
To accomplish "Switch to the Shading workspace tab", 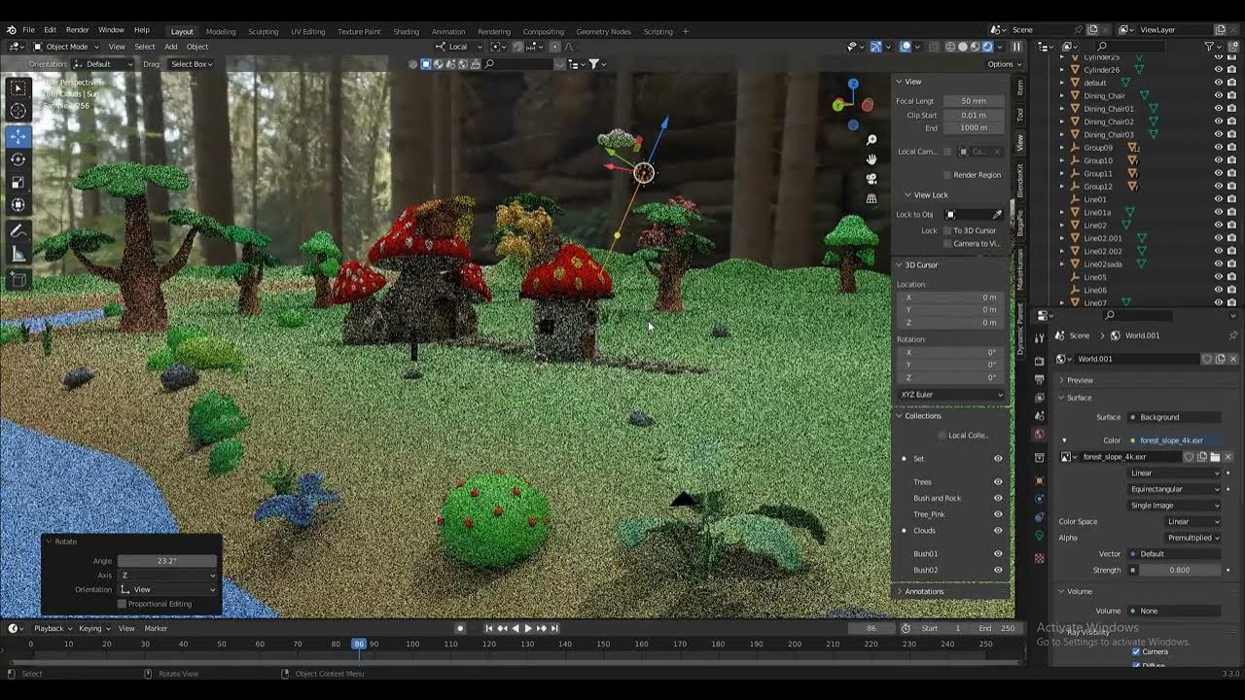I will point(406,31).
